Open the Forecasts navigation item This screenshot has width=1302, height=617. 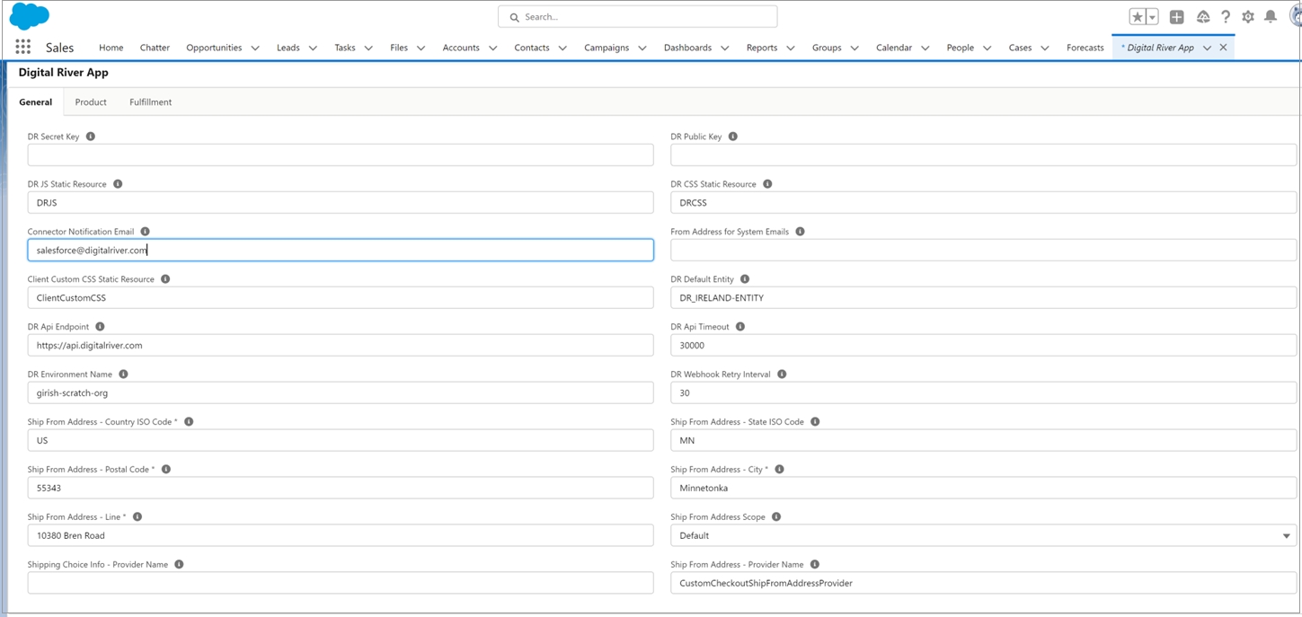click(1085, 48)
